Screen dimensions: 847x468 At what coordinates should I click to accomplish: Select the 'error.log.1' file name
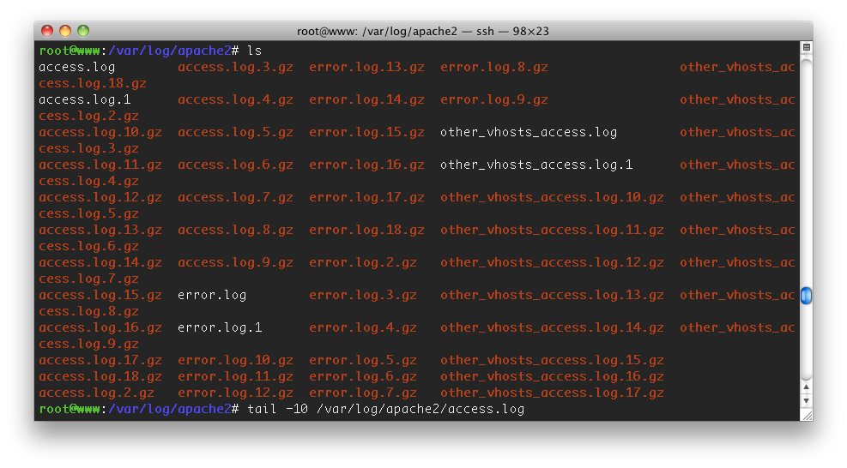coord(220,327)
